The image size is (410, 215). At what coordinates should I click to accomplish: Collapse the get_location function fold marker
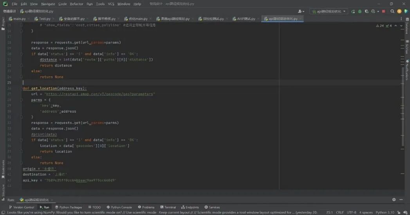(22, 89)
